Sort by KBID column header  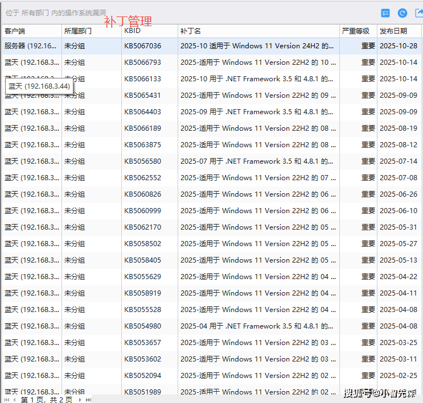pyautogui.click(x=132, y=31)
